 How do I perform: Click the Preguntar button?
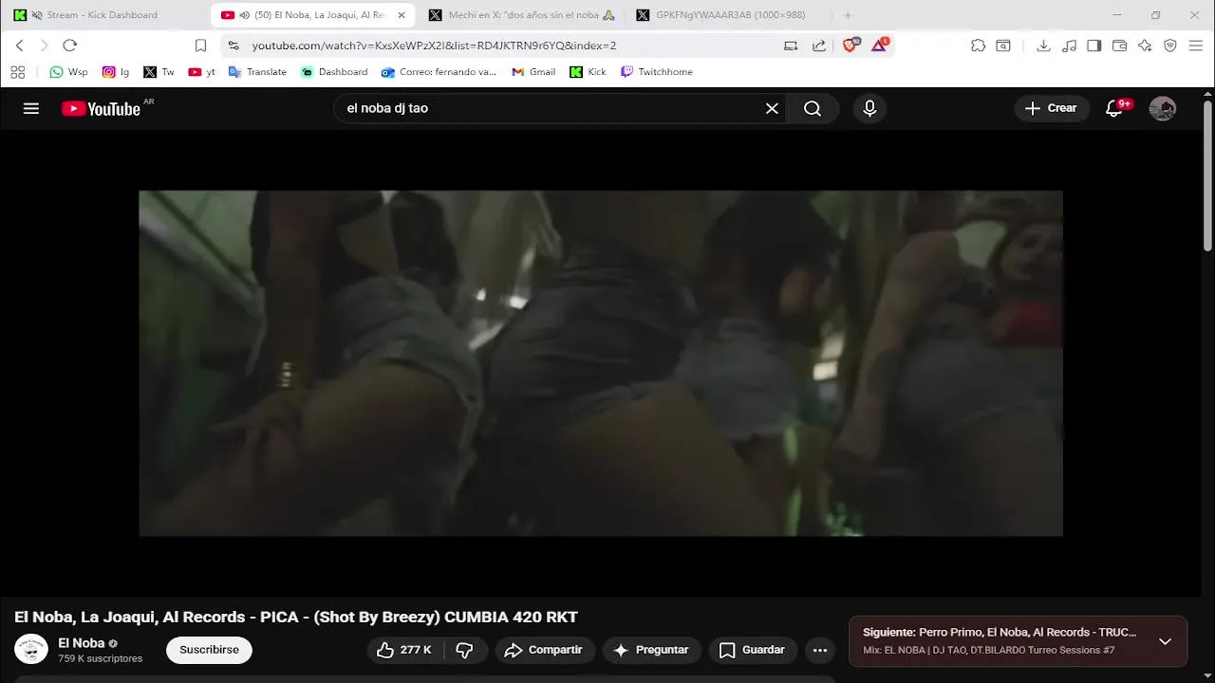[651, 650]
